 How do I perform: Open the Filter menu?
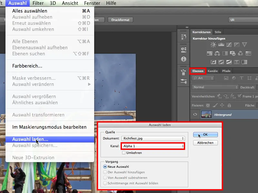tap(38, 3)
